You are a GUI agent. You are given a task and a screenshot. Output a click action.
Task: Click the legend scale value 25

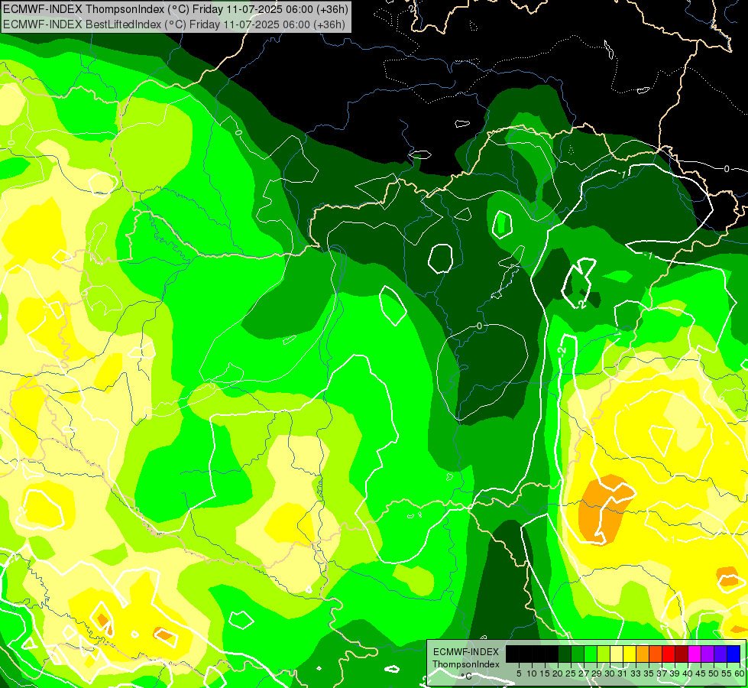pyautogui.click(x=571, y=673)
